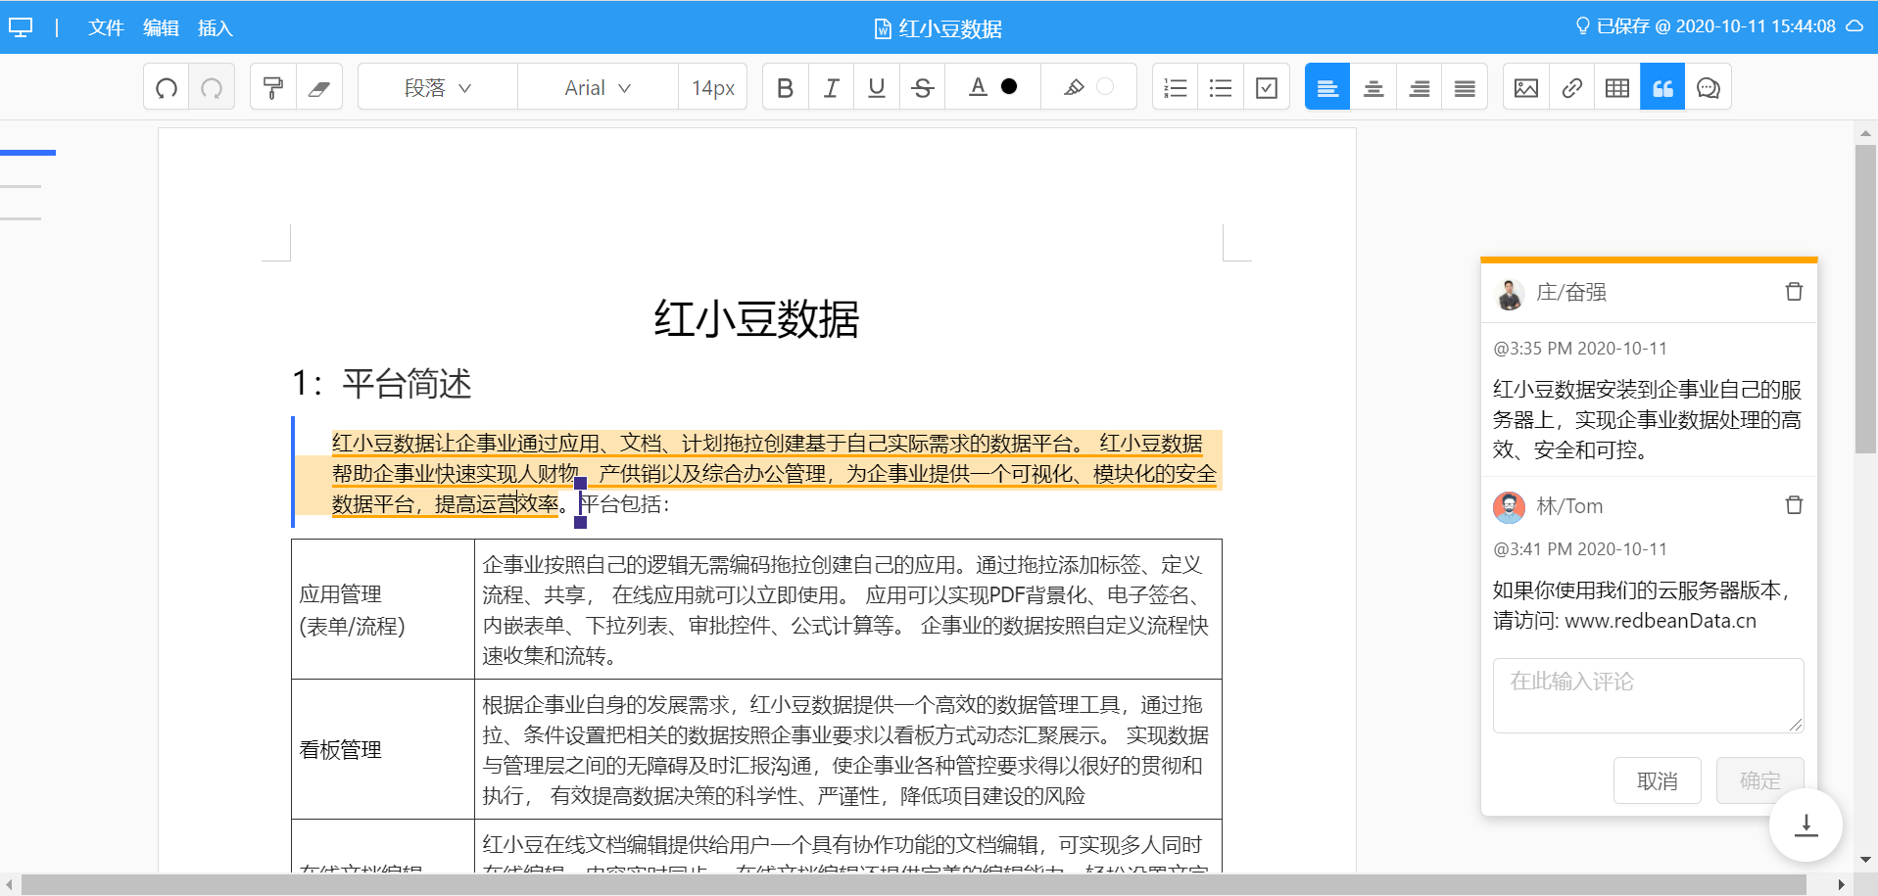Click the clear formatting eraser icon

[x=318, y=88]
